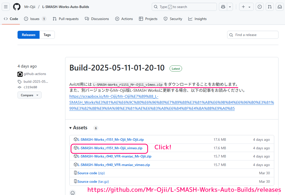Viewport: 285px width, 195px height.
Task: Expand the create-new dropdown arrow
Action: tap(249, 7)
